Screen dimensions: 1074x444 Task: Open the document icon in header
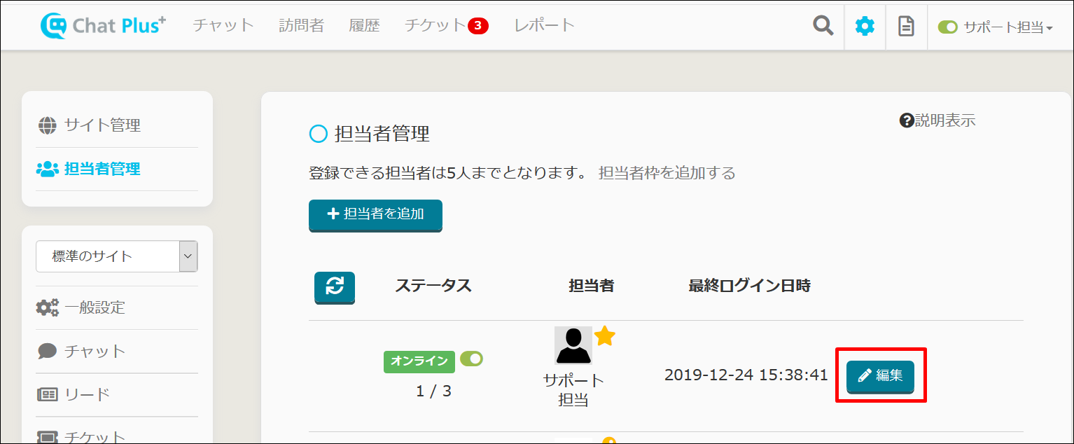coord(907,27)
